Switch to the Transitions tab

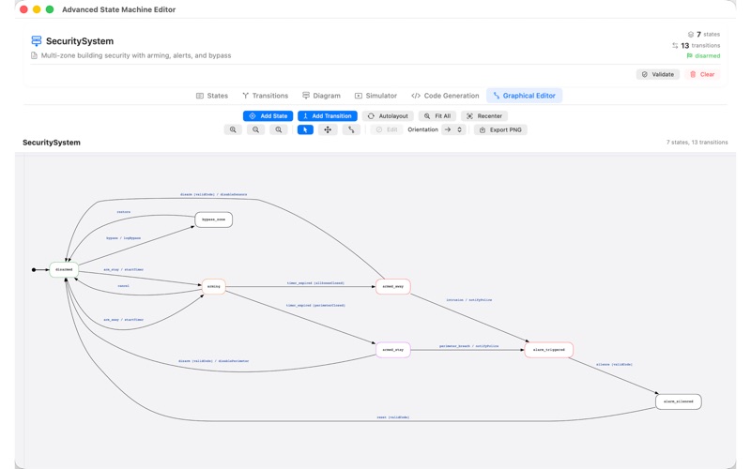266,96
